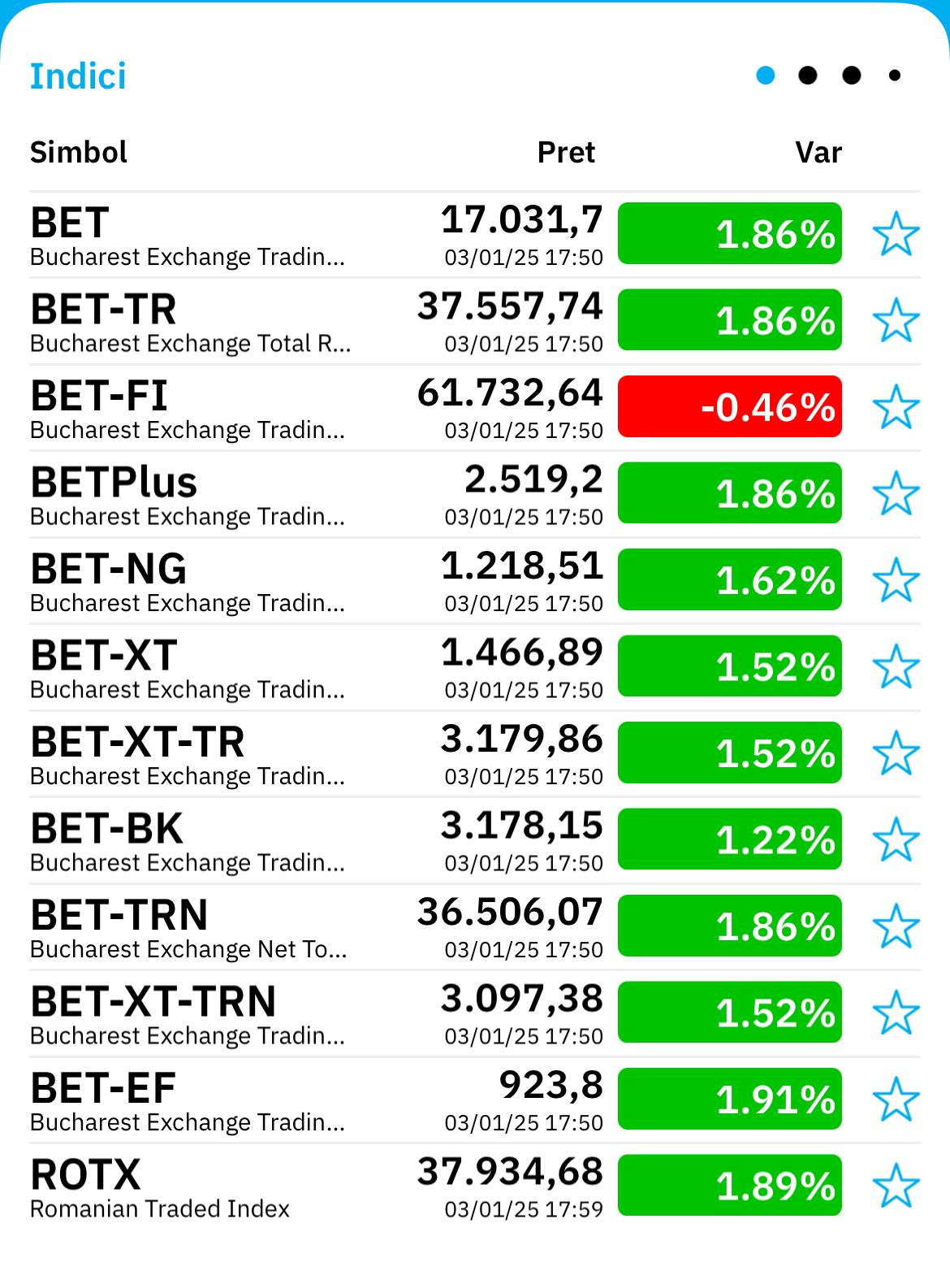950x1271 pixels.
Task: Select the small last page dot
Action: coord(895,76)
